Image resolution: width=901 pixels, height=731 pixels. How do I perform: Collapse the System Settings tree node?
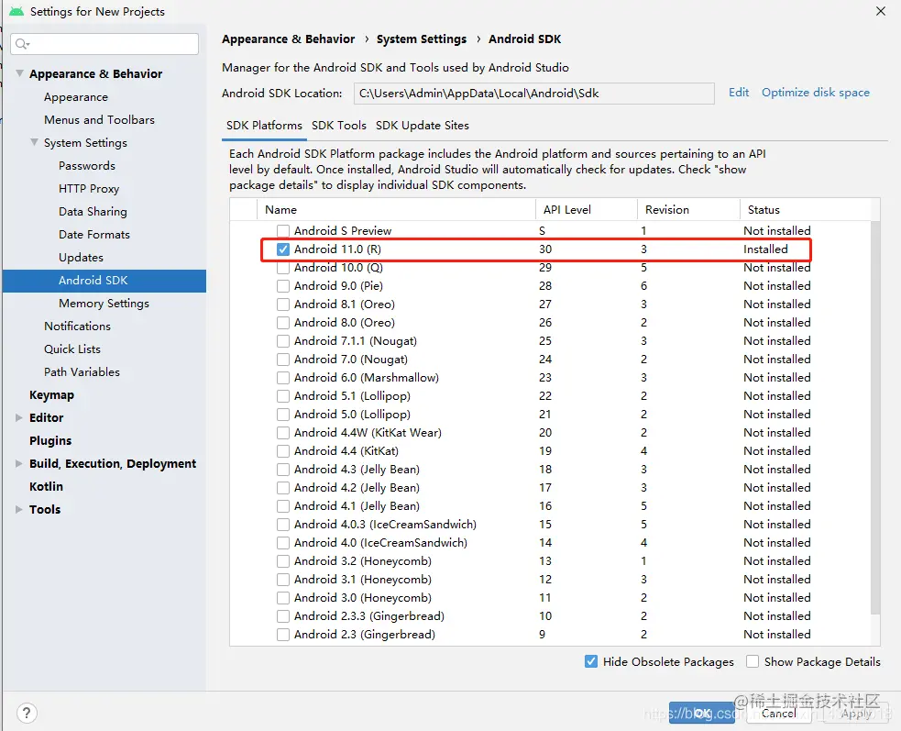(x=35, y=142)
